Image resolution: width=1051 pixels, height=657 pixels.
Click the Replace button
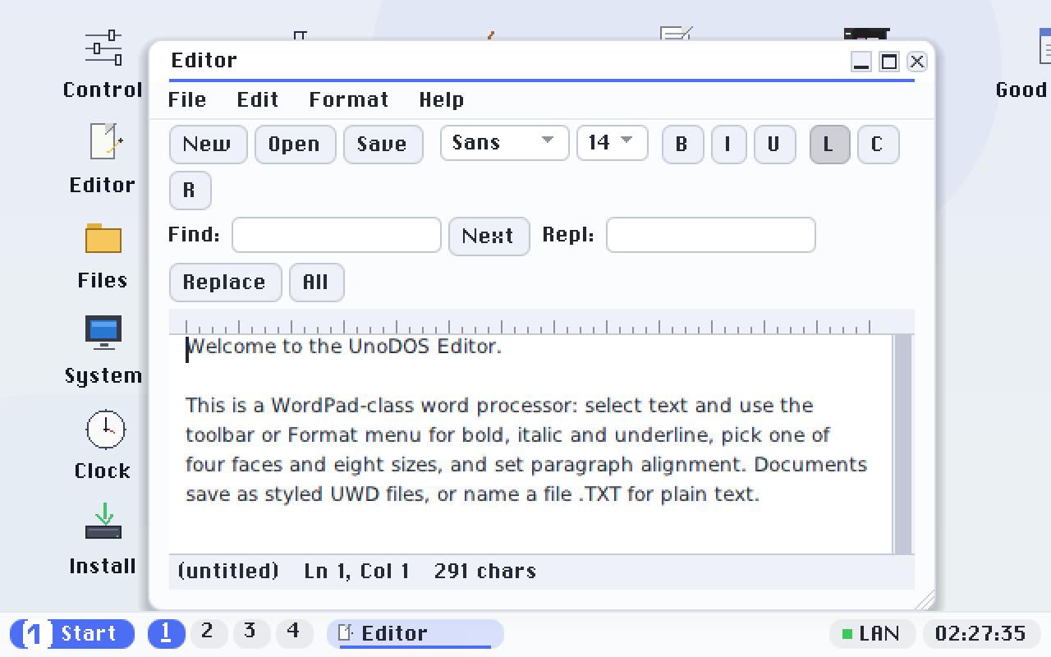[225, 283]
